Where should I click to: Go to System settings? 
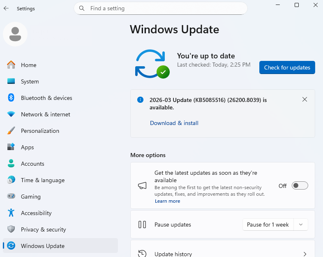60,81
